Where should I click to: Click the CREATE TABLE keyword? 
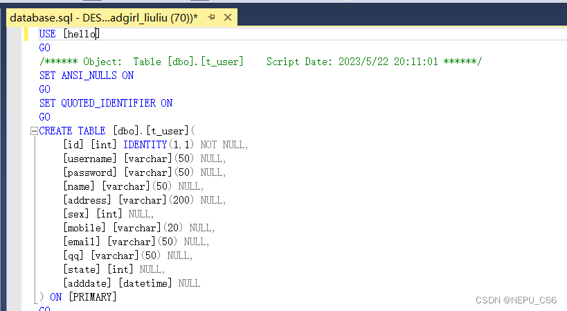point(73,131)
